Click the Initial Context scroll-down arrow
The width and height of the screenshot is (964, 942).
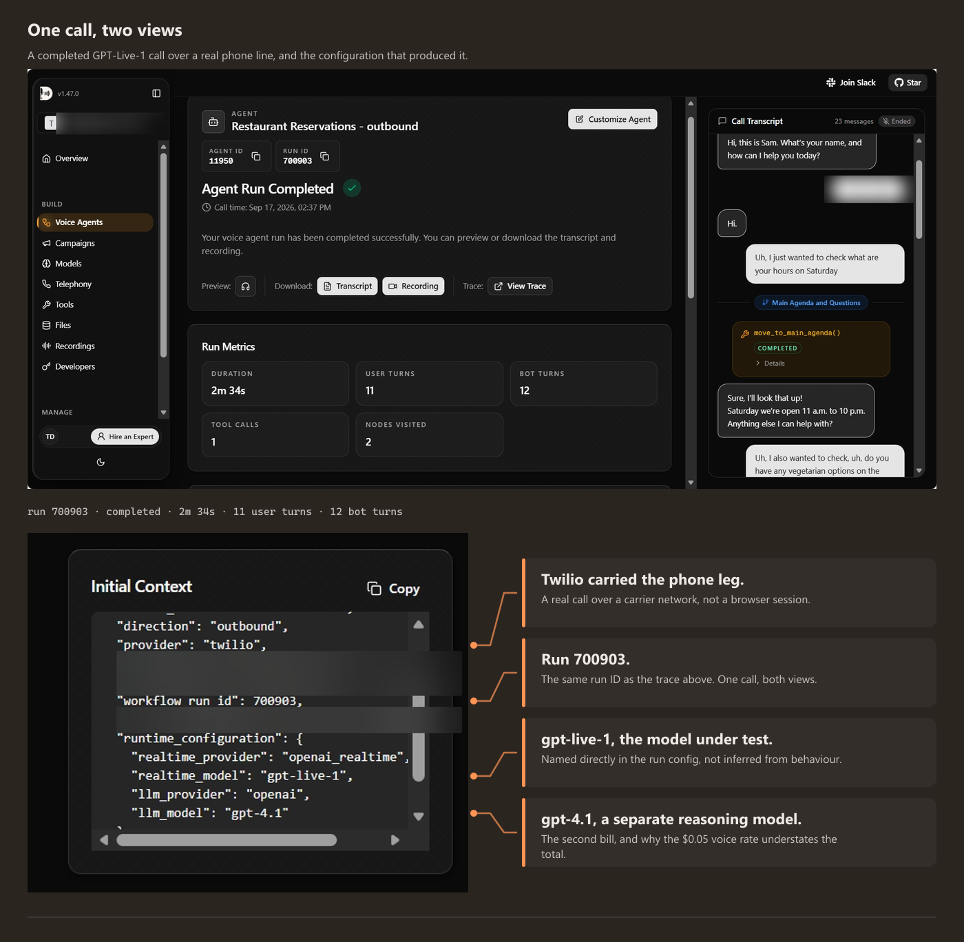coord(419,817)
